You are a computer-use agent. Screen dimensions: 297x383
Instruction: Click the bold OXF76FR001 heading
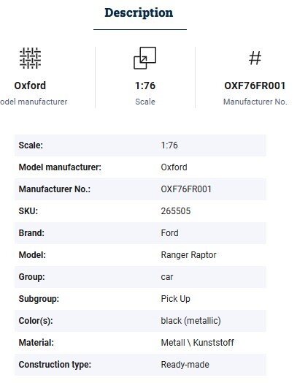click(255, 86)
